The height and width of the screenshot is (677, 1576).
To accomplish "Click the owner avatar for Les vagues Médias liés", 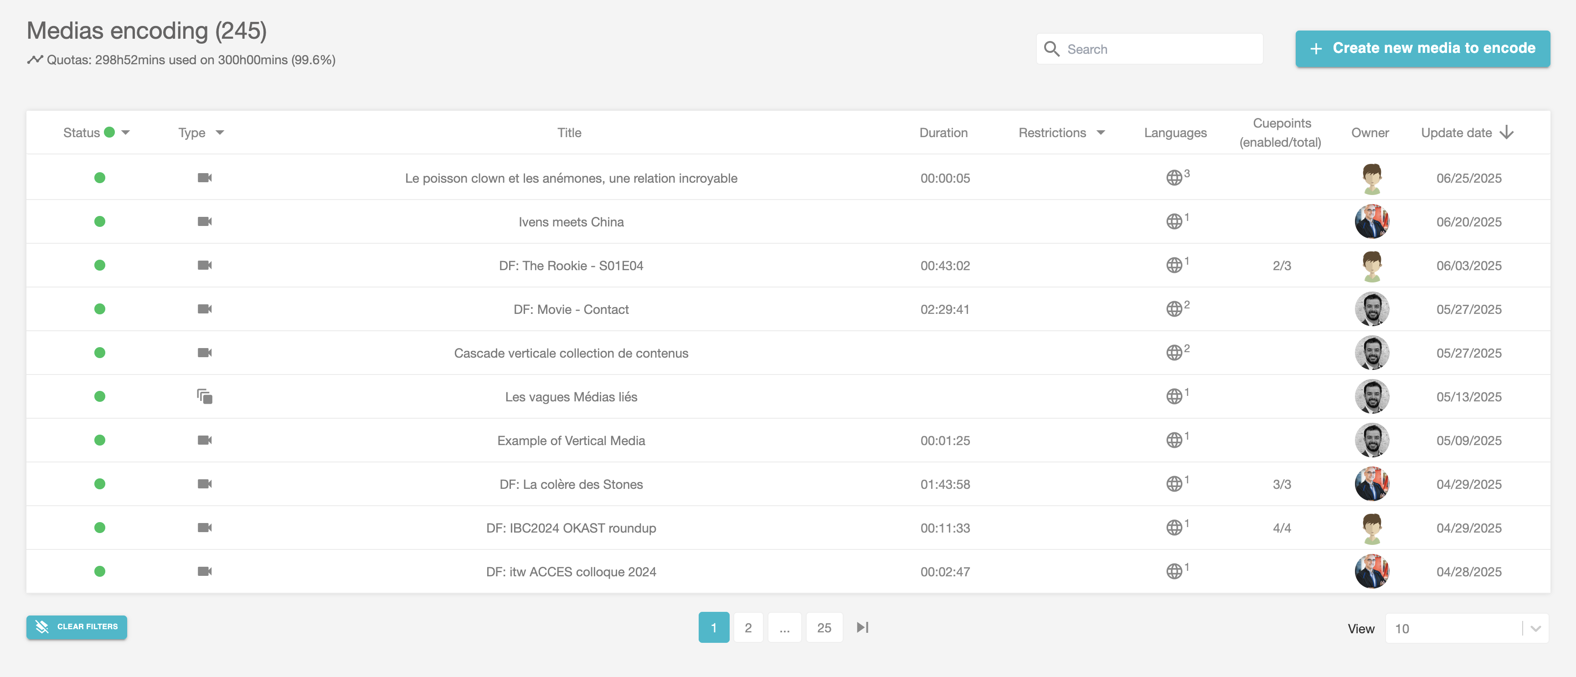I will click(x=1372, y=396).
